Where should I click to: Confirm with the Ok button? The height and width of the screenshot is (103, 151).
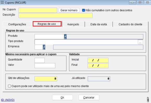62,98
